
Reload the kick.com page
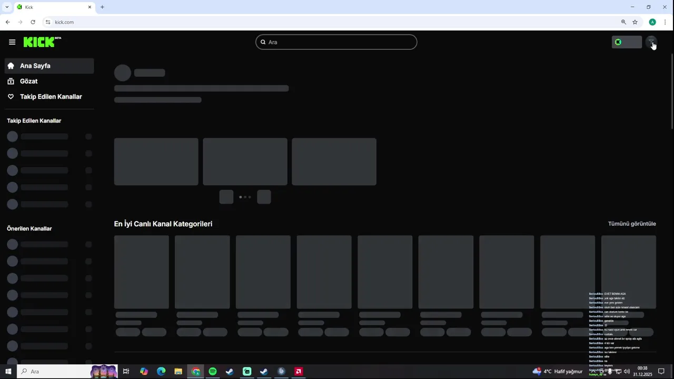(33, 22)
